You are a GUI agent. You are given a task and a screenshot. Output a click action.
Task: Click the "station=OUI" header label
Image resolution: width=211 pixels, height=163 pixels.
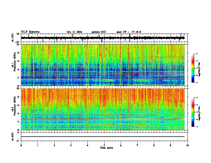point(99,32)
